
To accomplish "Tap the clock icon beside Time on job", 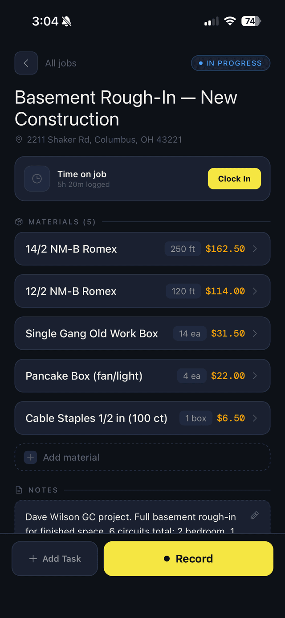I will click(x=37, y=179).
